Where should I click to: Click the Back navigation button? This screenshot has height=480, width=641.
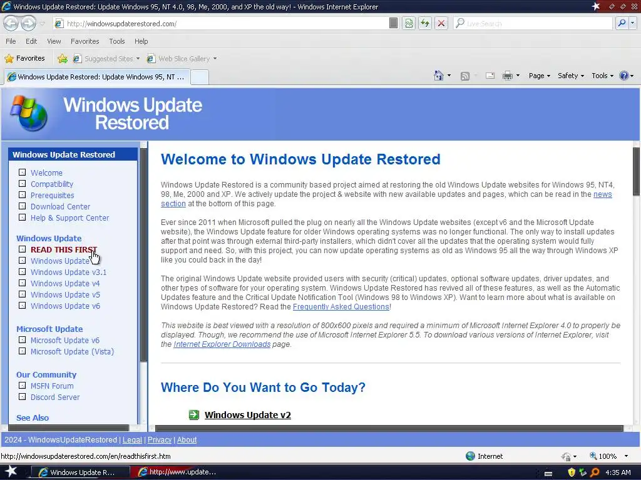click(x=11, y=23)
